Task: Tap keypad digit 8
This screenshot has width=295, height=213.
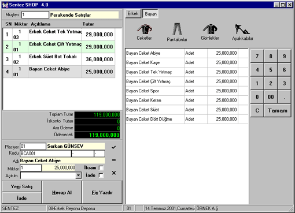Action: [x=271, y=56]
